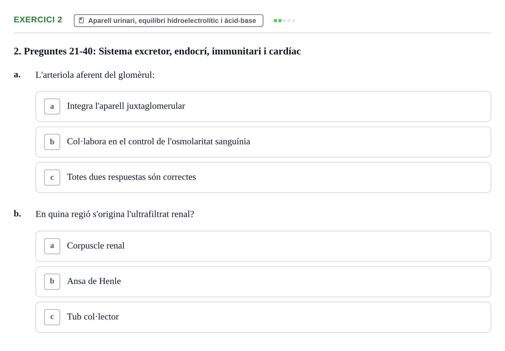Click the 'c' badge beside Tub col·lector
The height and width of the screenshot is (351, 505).
[x=52, y=317]
